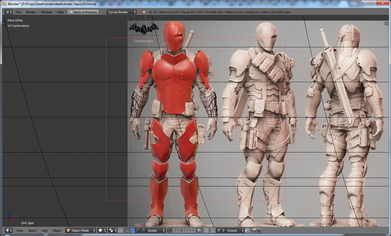Open the Closest snap target dropdown
Image resolution: width=391 pixels, height=236 pixels.
pos(235,230)
